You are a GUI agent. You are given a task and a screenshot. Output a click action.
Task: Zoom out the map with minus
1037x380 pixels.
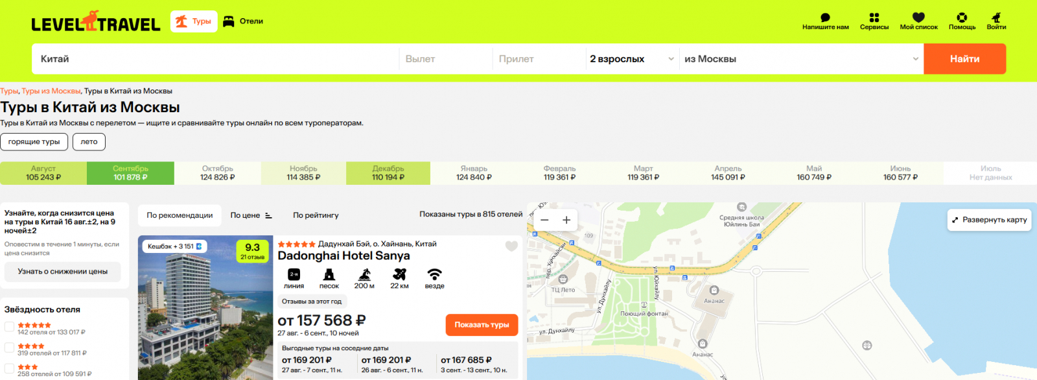tap(544, 220)
